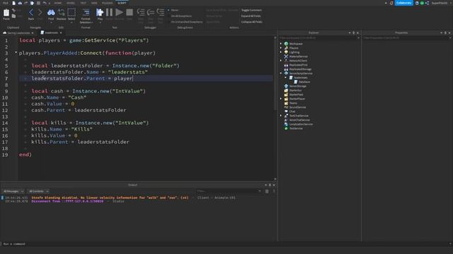Click the Paste clipboard icon
Viewport: 453px width, 254px height.
[6, 13]
